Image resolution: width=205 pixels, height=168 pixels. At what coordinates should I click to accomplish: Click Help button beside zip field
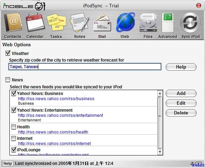181,67
